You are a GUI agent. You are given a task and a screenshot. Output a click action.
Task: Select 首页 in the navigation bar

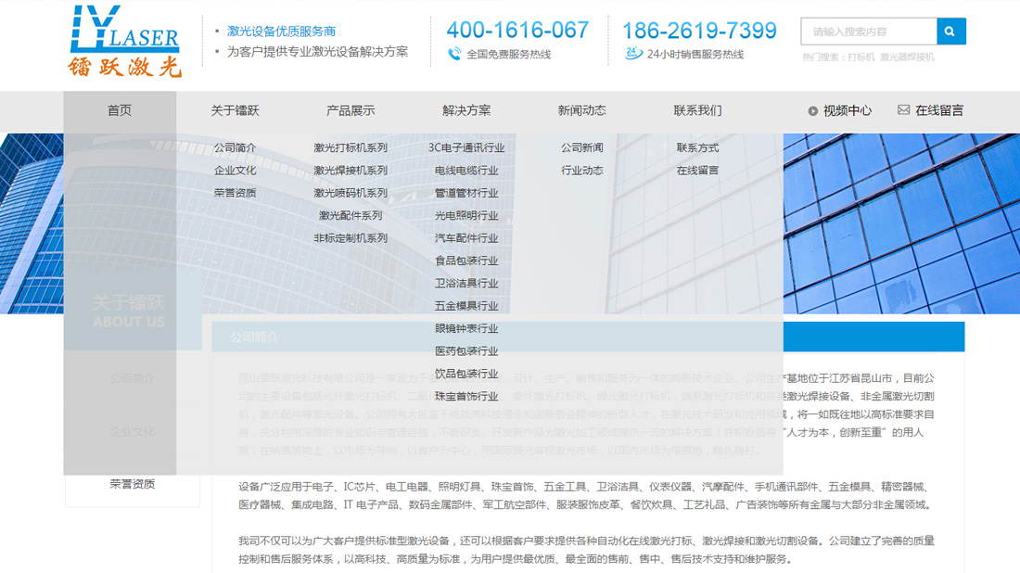click(119, 110)
